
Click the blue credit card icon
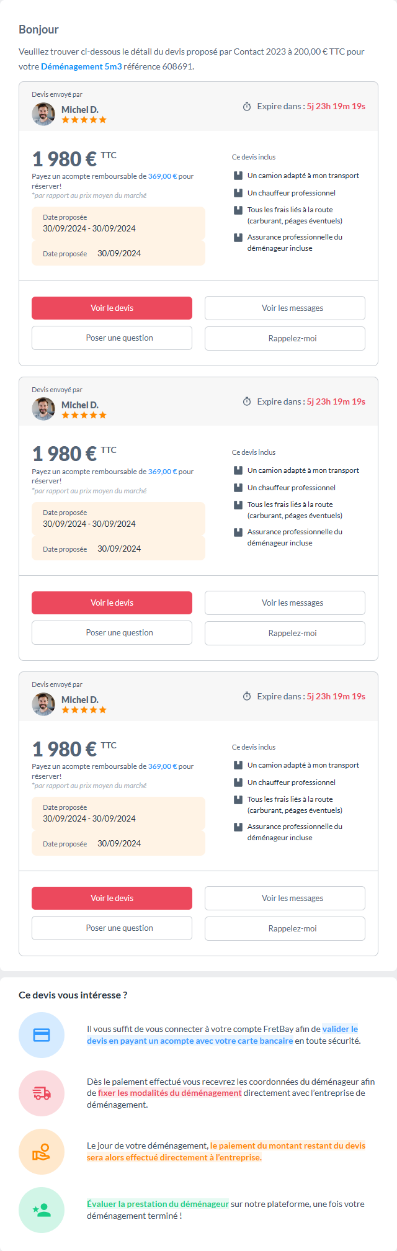[x=42, y=1035]
